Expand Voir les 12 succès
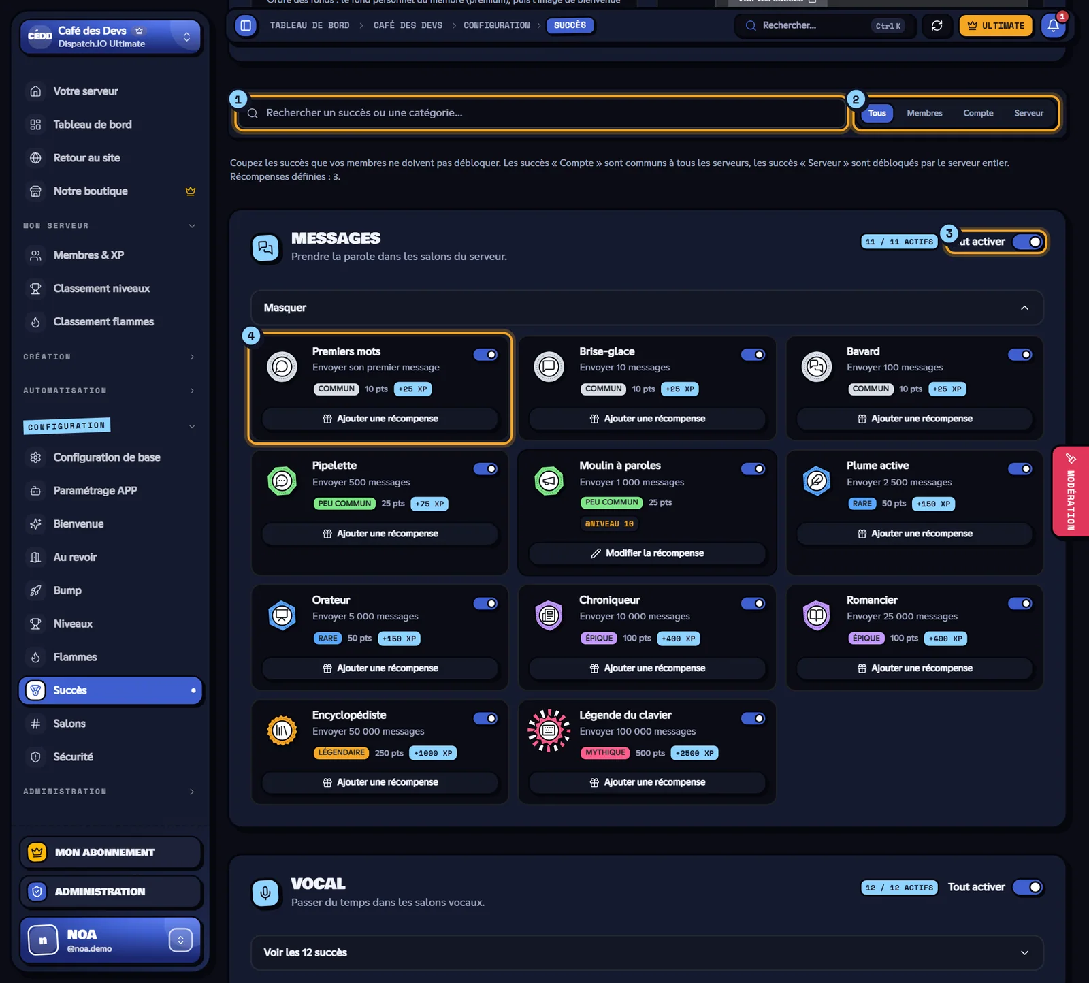 (647, 952)
